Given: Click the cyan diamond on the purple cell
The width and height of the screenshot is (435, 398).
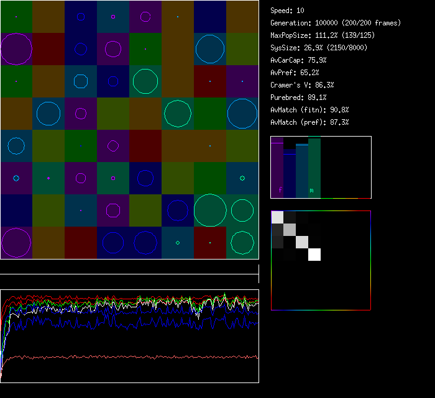Looking at the screenshot, I should pos(16,178).
